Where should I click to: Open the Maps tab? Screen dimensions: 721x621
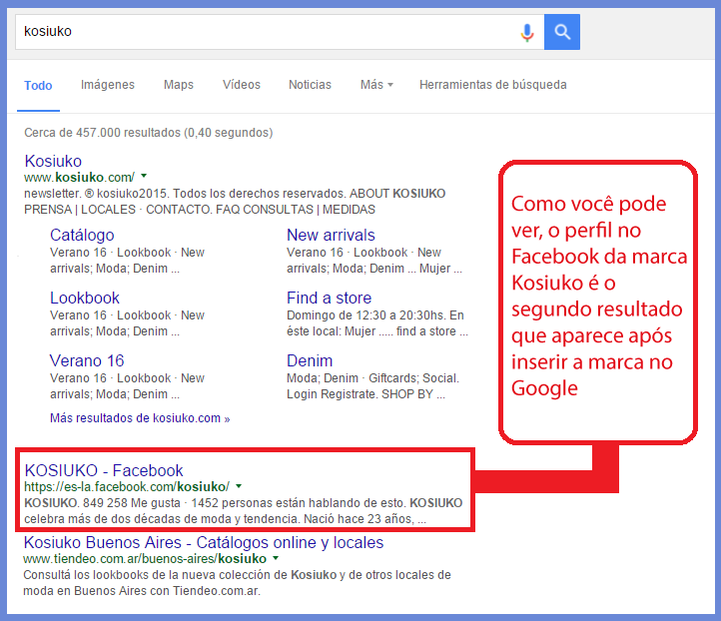pos(179,85)
